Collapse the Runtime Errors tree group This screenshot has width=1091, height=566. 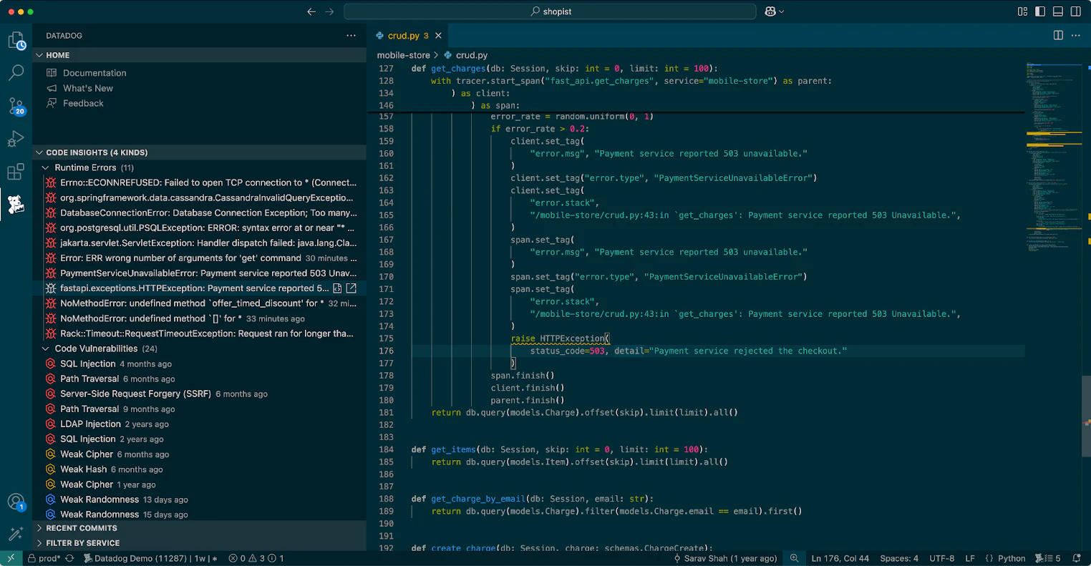46,167
